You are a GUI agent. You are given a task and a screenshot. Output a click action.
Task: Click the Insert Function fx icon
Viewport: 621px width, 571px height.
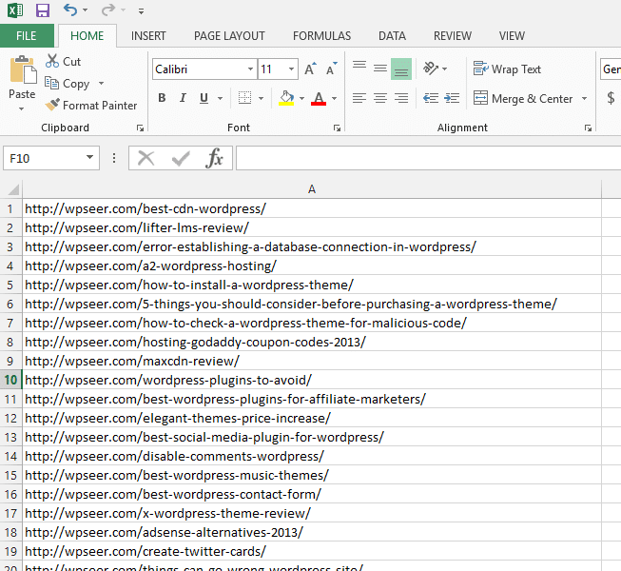coord(214,158)
